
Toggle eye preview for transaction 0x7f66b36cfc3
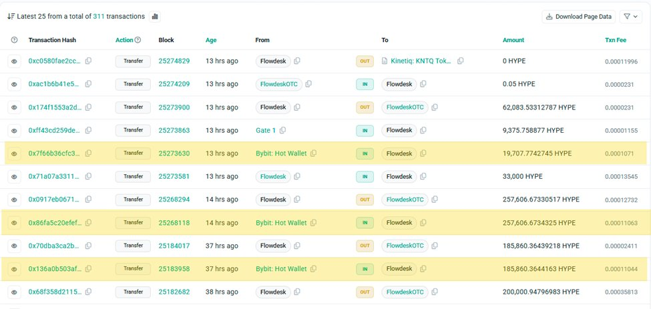[14, 153]
